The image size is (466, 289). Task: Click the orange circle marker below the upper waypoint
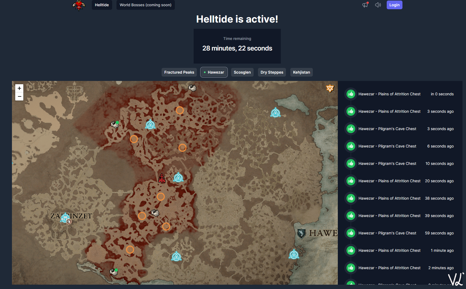pyautogui.click(x=182, y=148)
